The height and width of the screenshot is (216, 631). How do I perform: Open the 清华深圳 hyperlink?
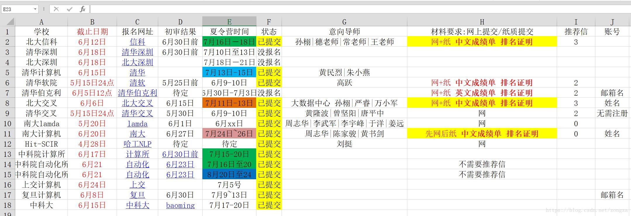coord(137,52)
